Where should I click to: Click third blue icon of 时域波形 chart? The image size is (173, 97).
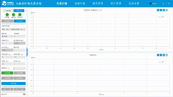(164, 10)
